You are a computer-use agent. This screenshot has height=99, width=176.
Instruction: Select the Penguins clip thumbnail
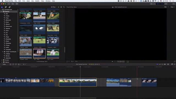(53, 41)
